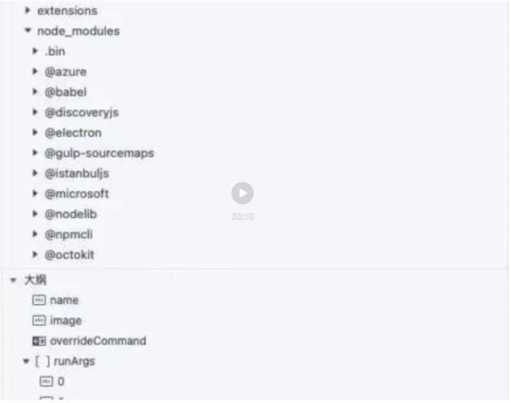Select the @babel folder
This screenshot has height=403, width=511.
coord(66,92)
